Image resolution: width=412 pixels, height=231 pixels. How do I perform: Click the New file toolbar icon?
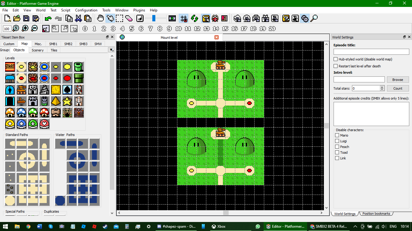pyautogui.click(x=8, y=18)
